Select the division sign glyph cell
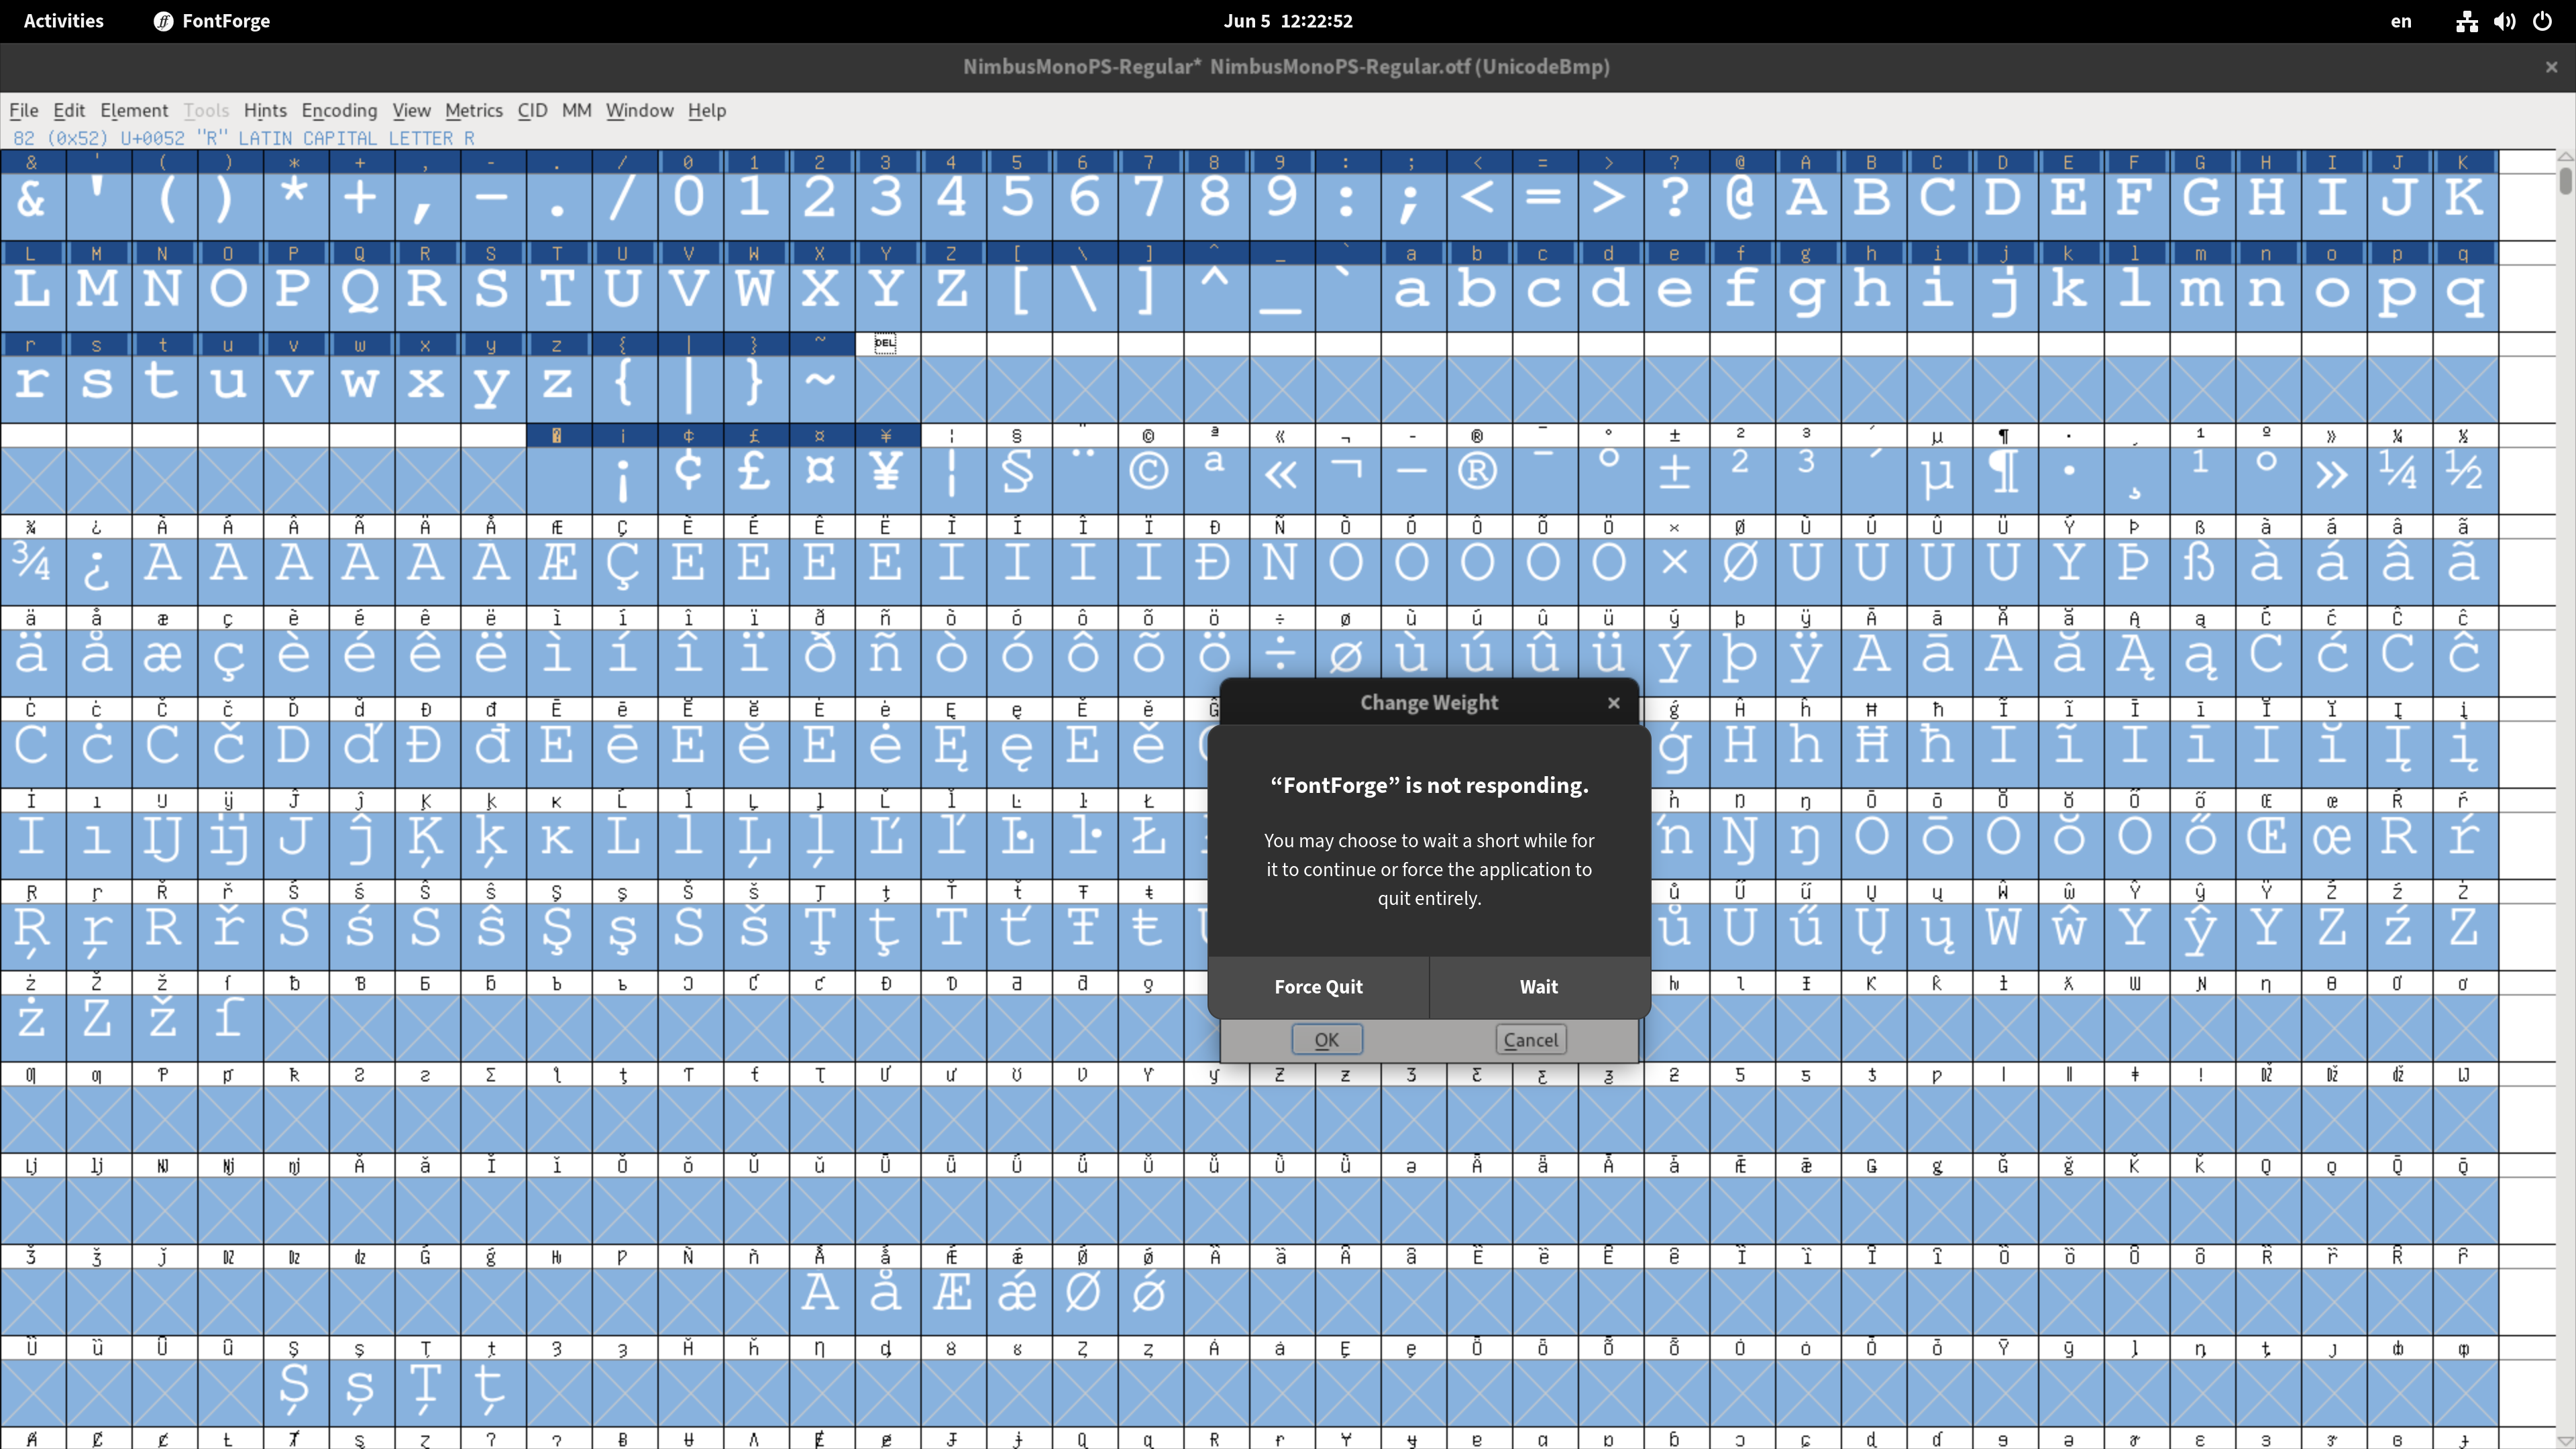 click(1280, 653)
